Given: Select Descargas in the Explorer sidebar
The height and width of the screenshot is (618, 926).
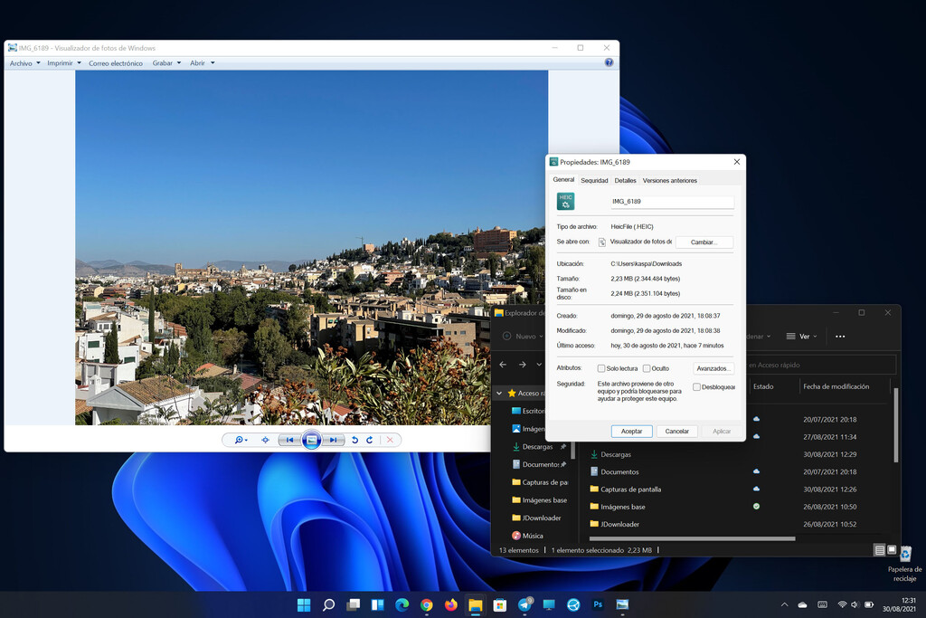Looking at the screenshot, I should coord(537,447).
